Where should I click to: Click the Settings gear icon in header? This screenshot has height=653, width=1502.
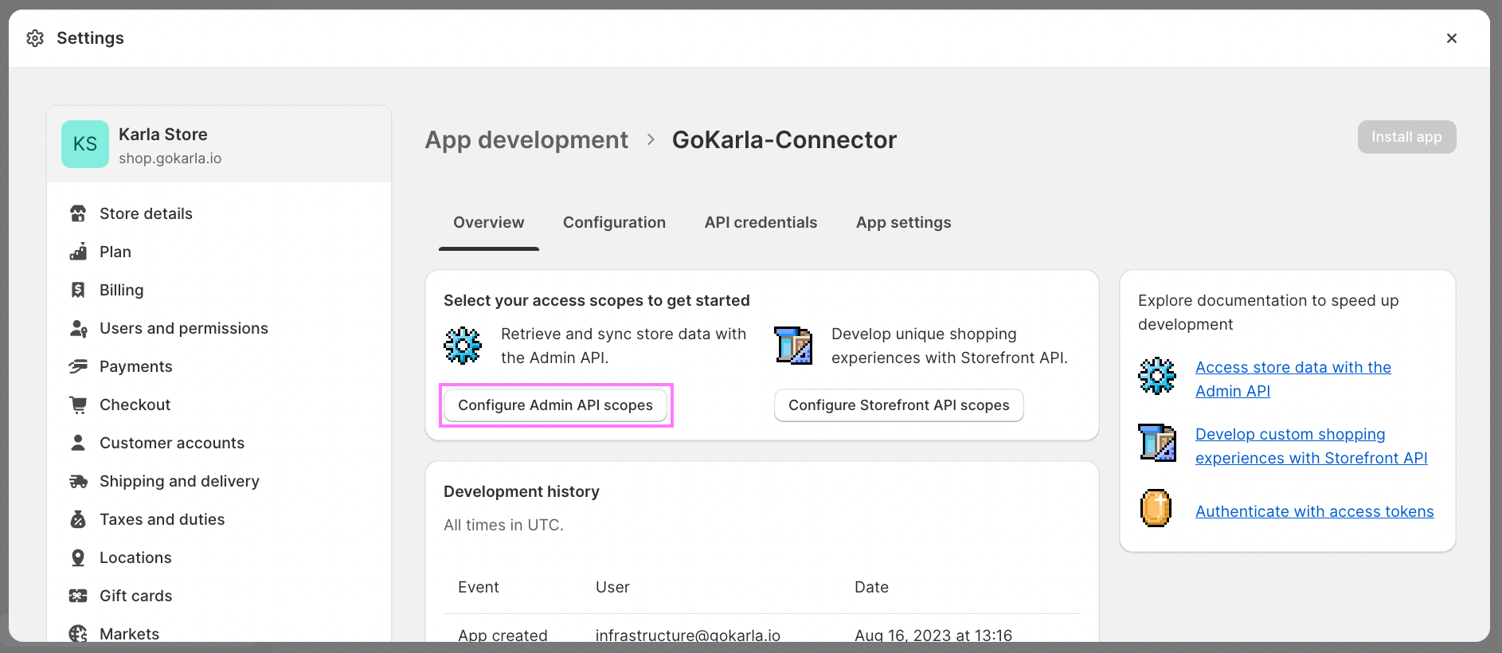[x=35, y=38]
